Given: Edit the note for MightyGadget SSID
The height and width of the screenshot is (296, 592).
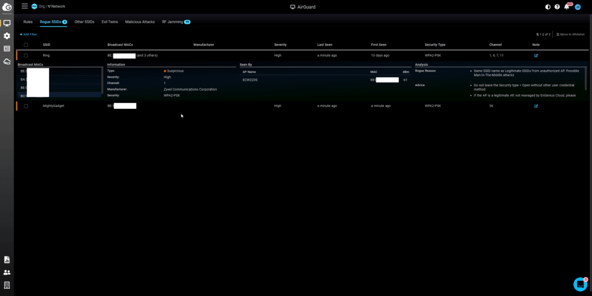Looking at the screenshot, I should (x=536, y=106).
